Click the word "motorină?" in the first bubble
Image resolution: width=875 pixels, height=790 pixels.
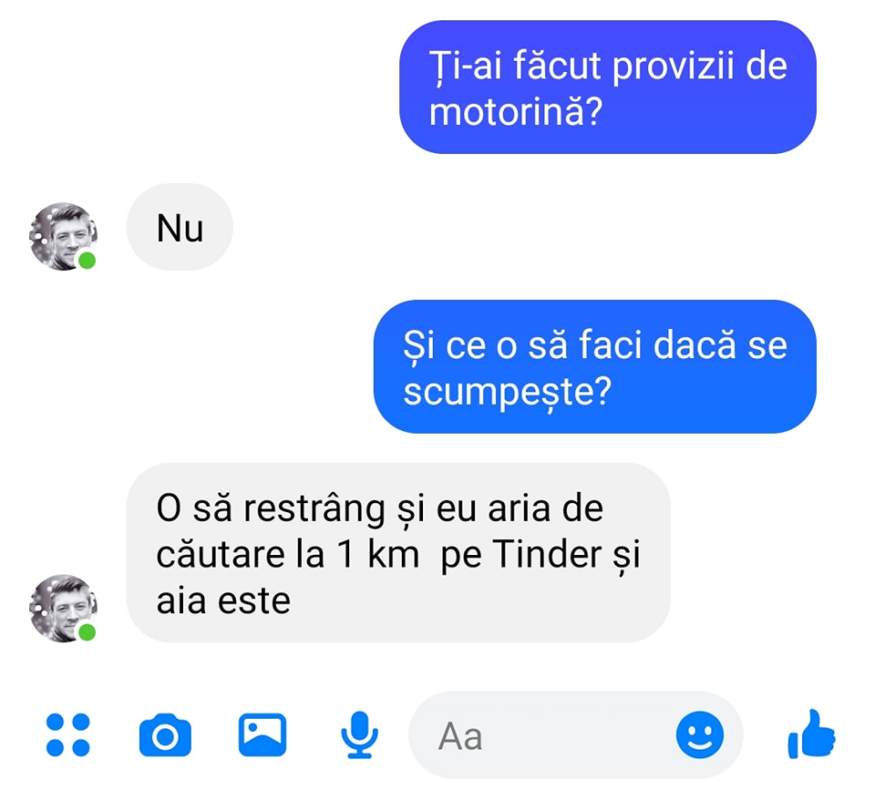pos(516,112)
